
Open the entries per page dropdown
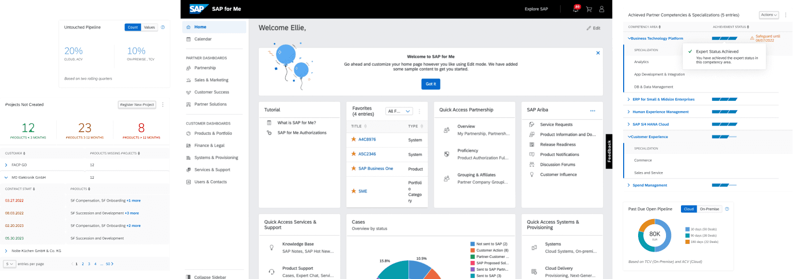click(9, 263)
